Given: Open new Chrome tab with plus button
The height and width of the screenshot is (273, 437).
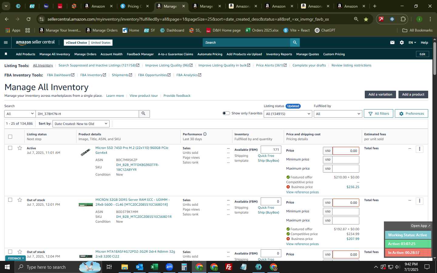Looking at the screenshot, I should 374,6.
